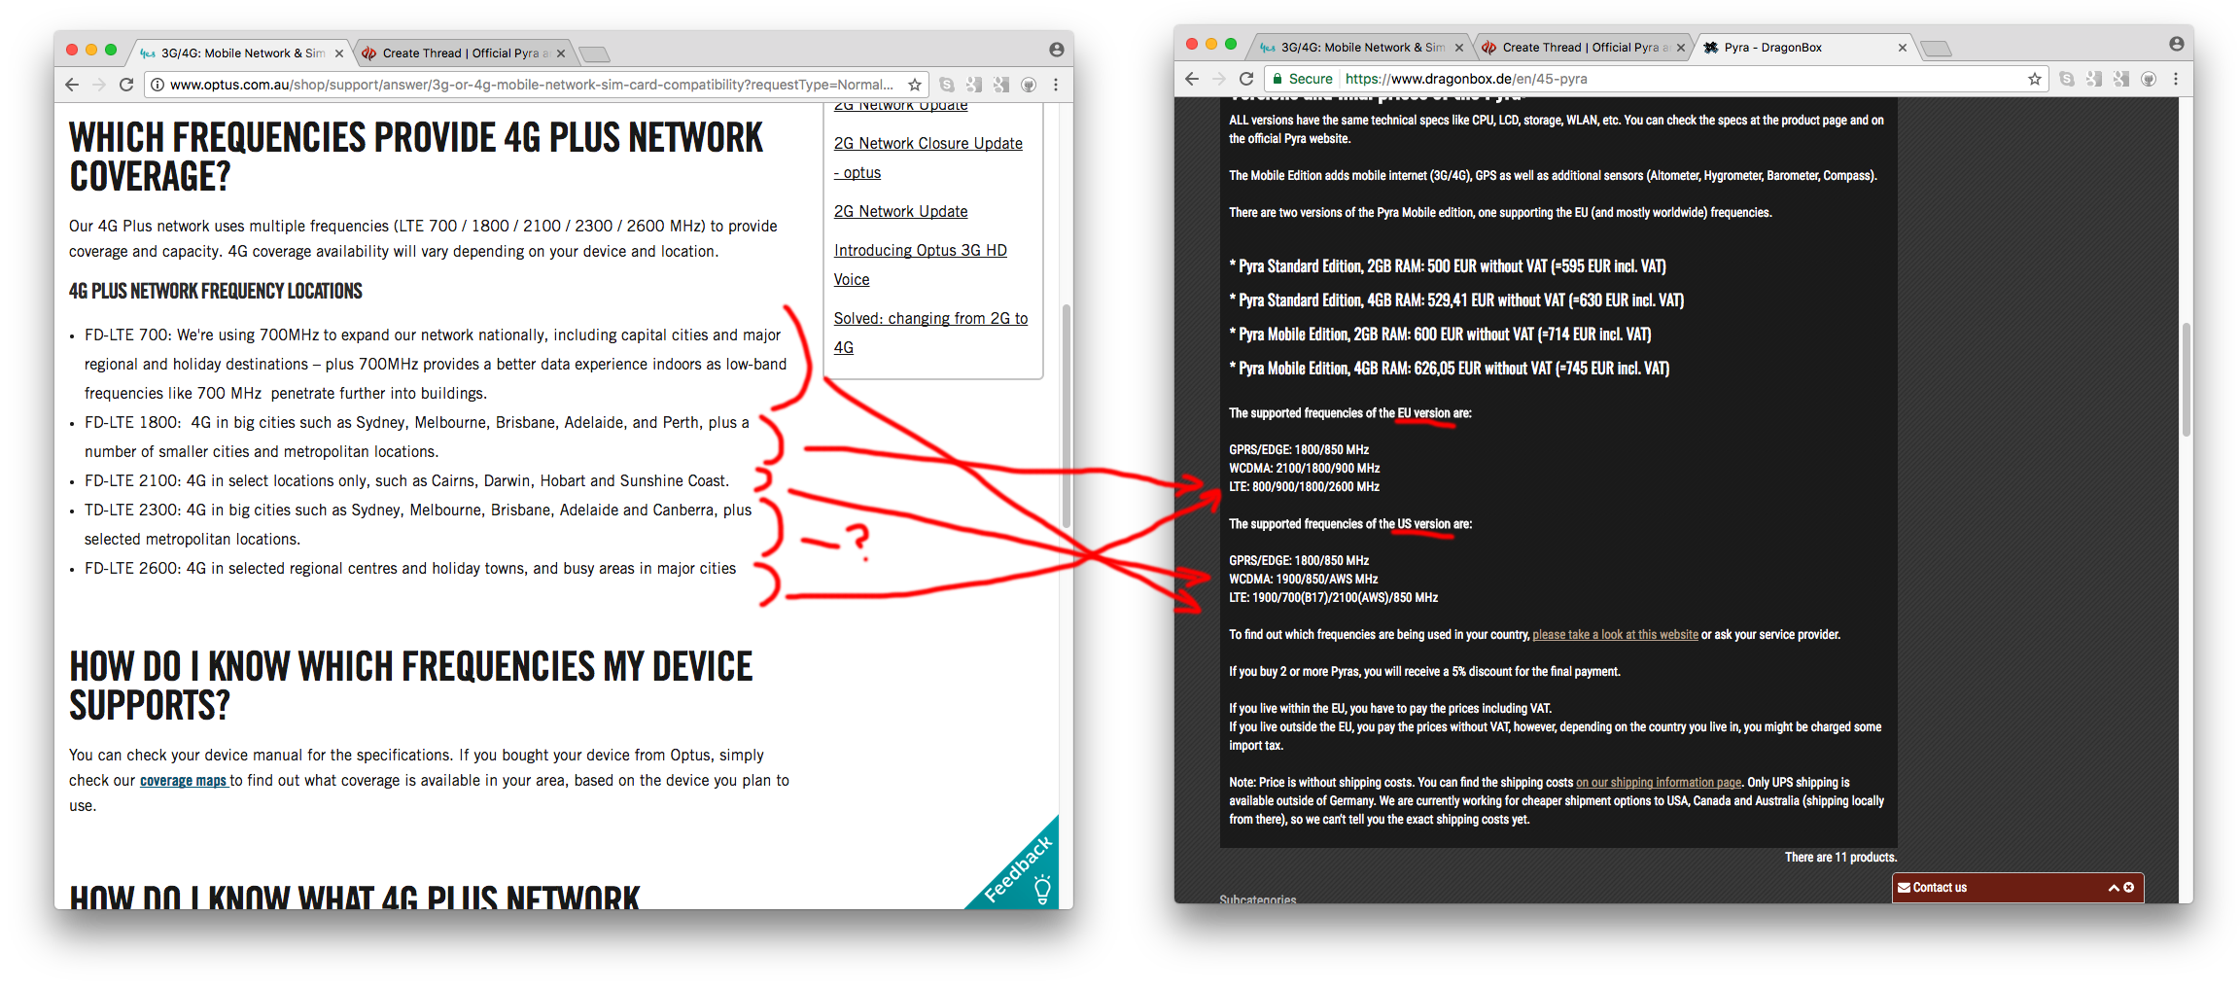Screen dimensions: 2240x987
Task: Switch to Pyra - DragonBox tab
Action: point(1789,47)
